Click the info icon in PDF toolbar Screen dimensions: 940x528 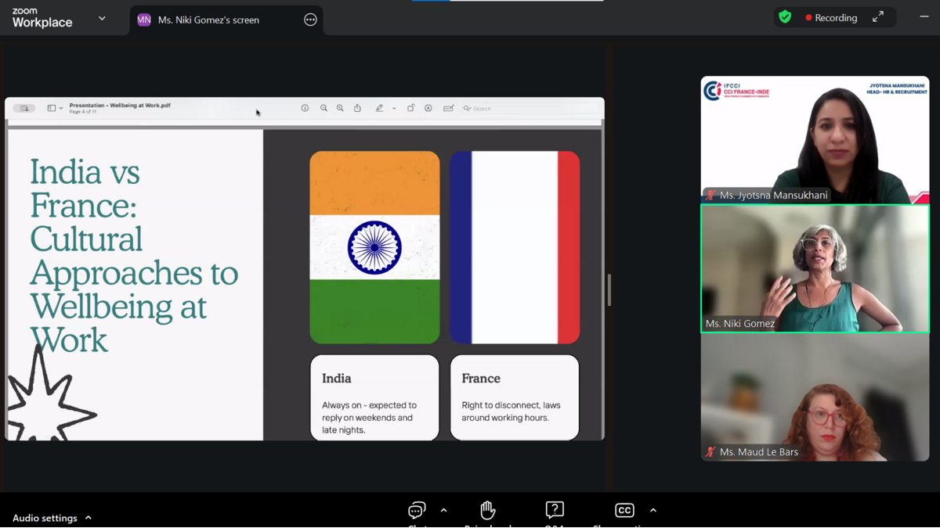click(x=305, y=108)
